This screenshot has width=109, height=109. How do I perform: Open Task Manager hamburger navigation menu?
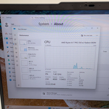click(15, 35)
